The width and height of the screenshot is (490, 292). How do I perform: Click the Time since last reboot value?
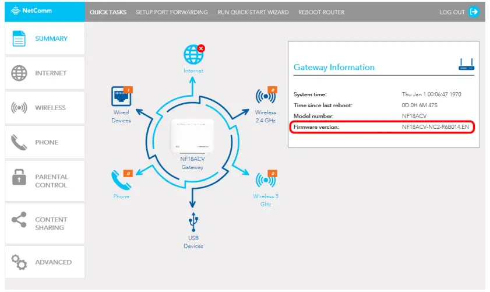[x=420, y=105]
